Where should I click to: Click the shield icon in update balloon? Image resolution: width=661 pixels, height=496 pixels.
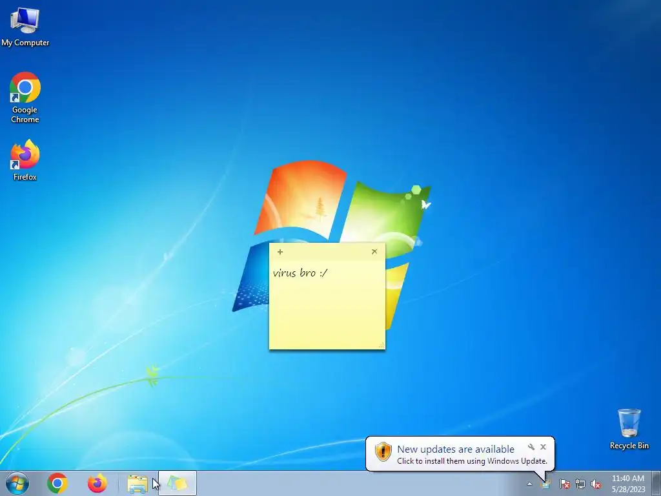[x=383, y=451]
